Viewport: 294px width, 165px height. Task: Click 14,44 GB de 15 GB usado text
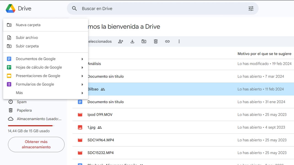[29, 131]
